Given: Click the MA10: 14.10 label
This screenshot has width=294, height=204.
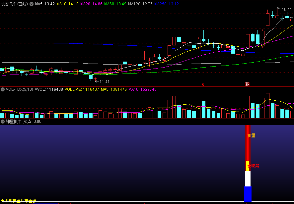Looking at the screenshot, I should (67, 4).
